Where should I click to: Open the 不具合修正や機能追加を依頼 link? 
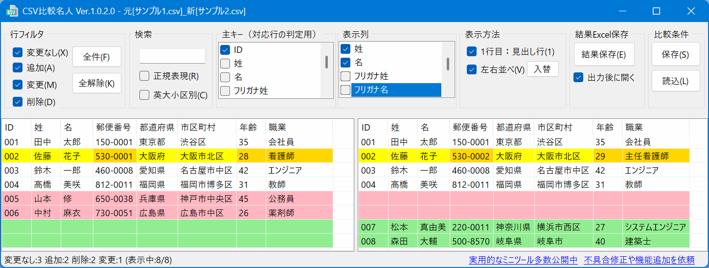pyautogui.click(x=639, y=260)
